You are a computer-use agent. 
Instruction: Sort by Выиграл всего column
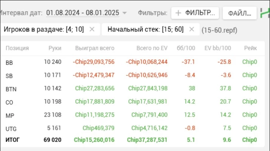(95, 48)
